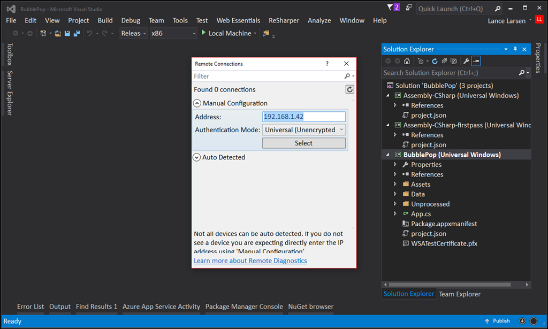Click the Publish button in status bar
This screenshot has width=548, height=329.
tap(497, 320)
